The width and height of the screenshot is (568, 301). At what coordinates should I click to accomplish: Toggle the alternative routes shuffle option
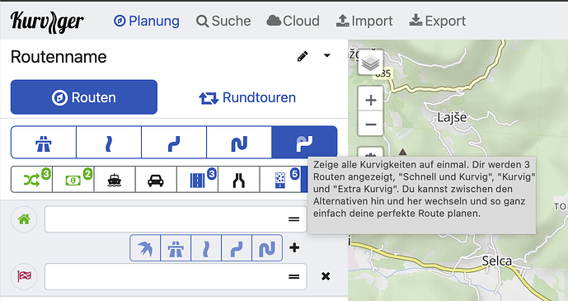pyautogui.click(x=32, y=179)
